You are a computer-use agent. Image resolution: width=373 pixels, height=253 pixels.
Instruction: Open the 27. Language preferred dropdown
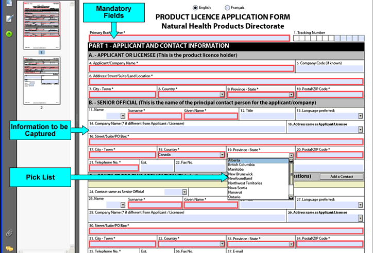coord(360,205)
